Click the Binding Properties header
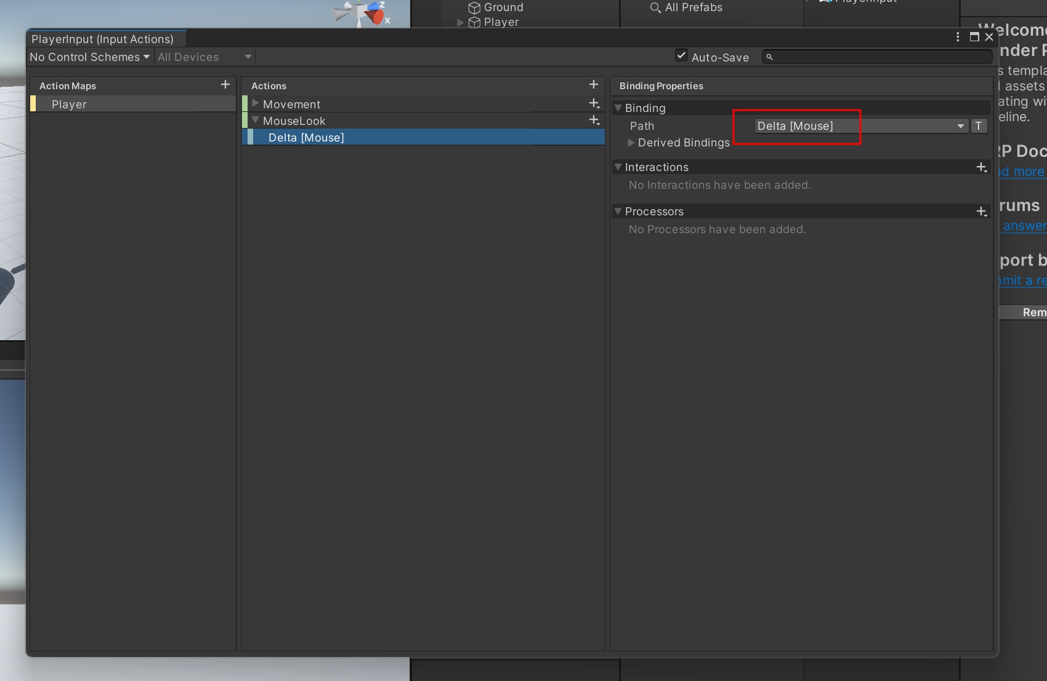This screenshot has height=681, width=1047. point(801,86)
